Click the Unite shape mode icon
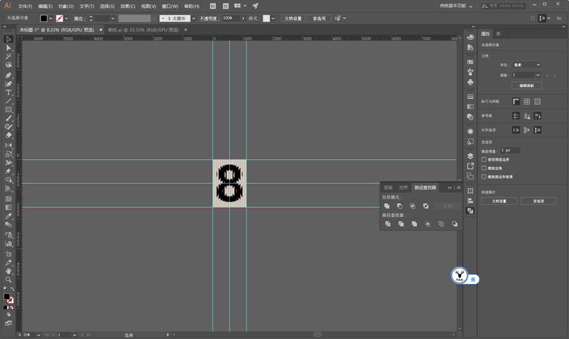 click(387, 206)
